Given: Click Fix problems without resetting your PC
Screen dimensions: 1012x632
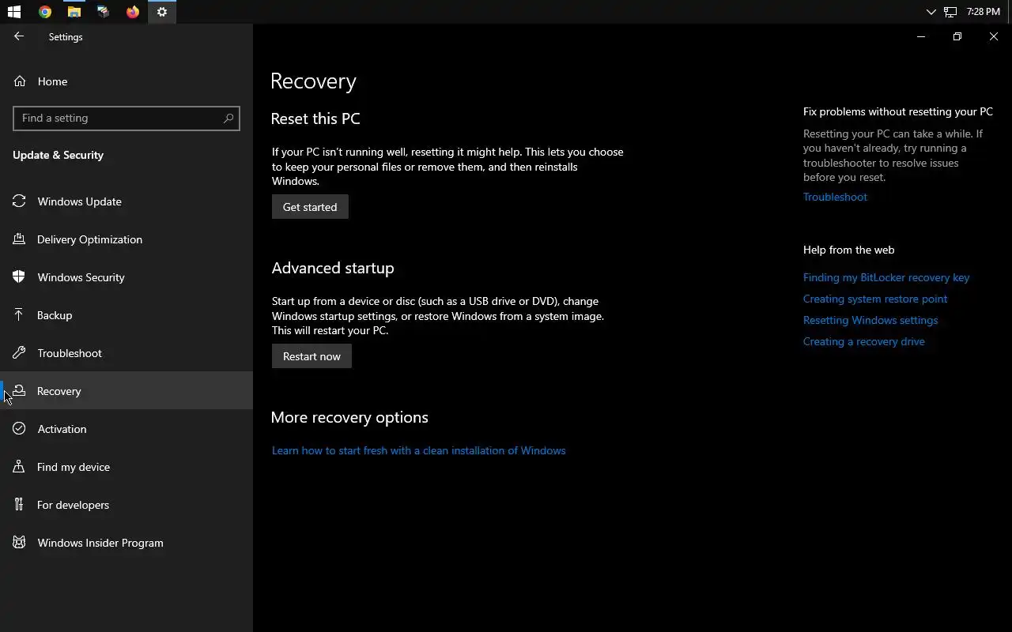Looking at the screenshot, I should (898, 111).
